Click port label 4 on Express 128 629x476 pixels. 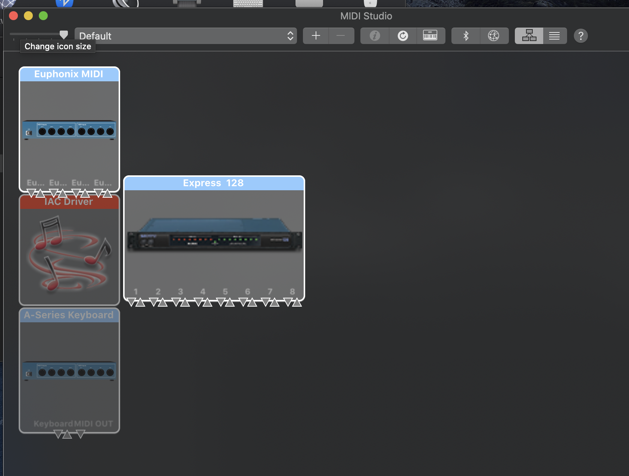click(x=203, y=292)
